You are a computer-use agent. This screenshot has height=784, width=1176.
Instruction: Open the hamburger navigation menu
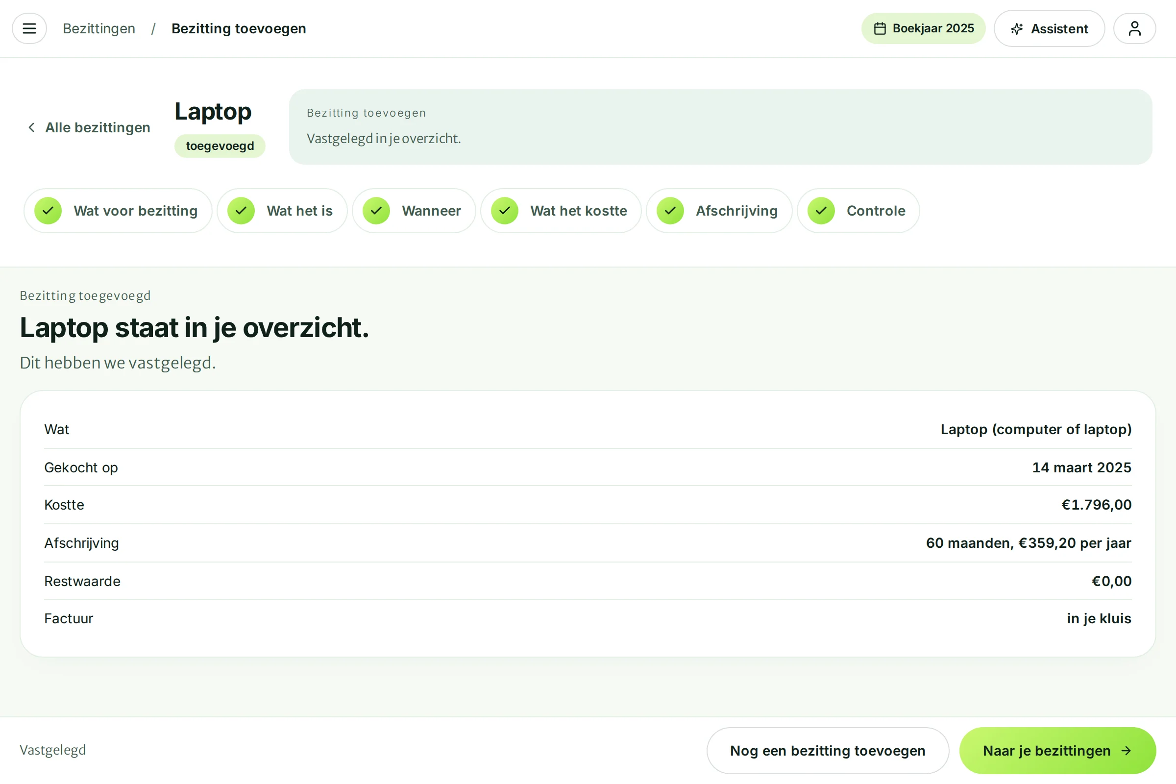point(29,28)
